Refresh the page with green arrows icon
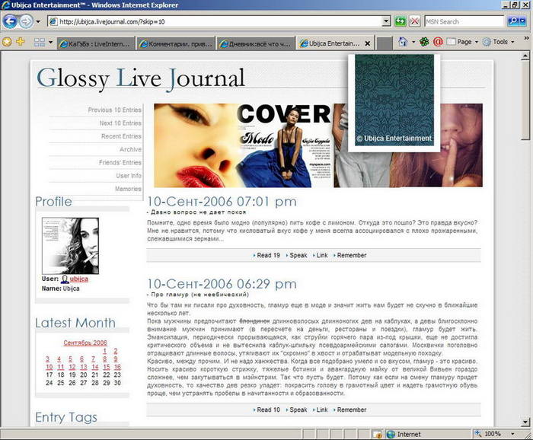The width and height of the screenshot is (533, 440). point(401,21)
